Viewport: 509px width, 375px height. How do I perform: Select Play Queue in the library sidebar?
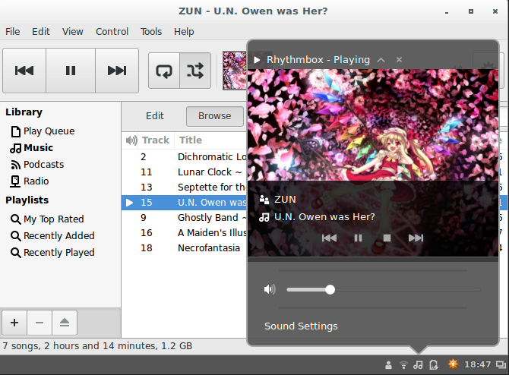point(43,131)
